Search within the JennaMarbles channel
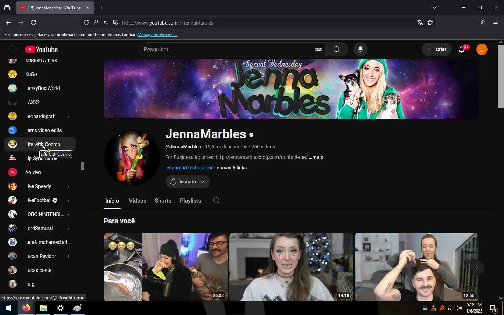 pos(217,201)
